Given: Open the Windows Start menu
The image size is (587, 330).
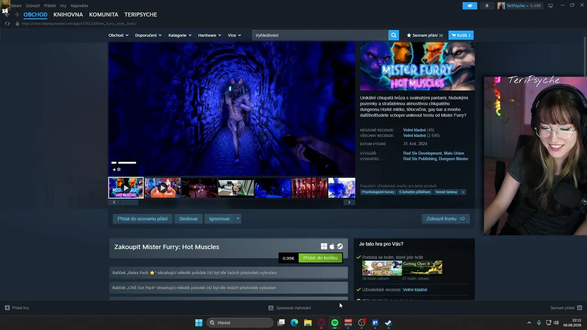Looking at the screenshot, I should [199, 323].
